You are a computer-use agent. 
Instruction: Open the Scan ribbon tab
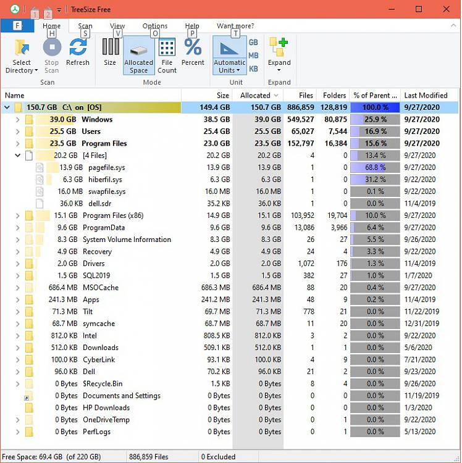pos(85,26)
